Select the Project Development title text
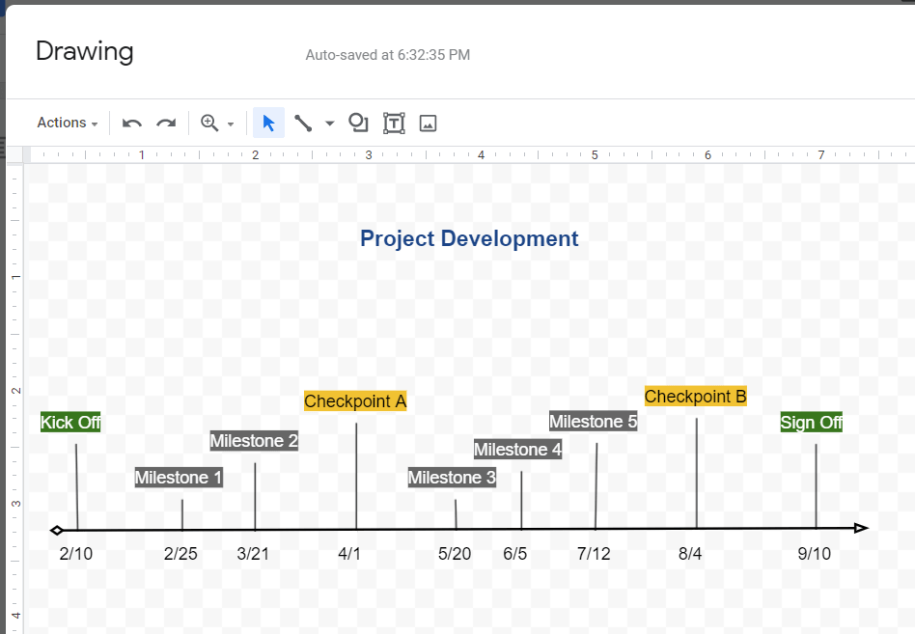 pos(469,238)
